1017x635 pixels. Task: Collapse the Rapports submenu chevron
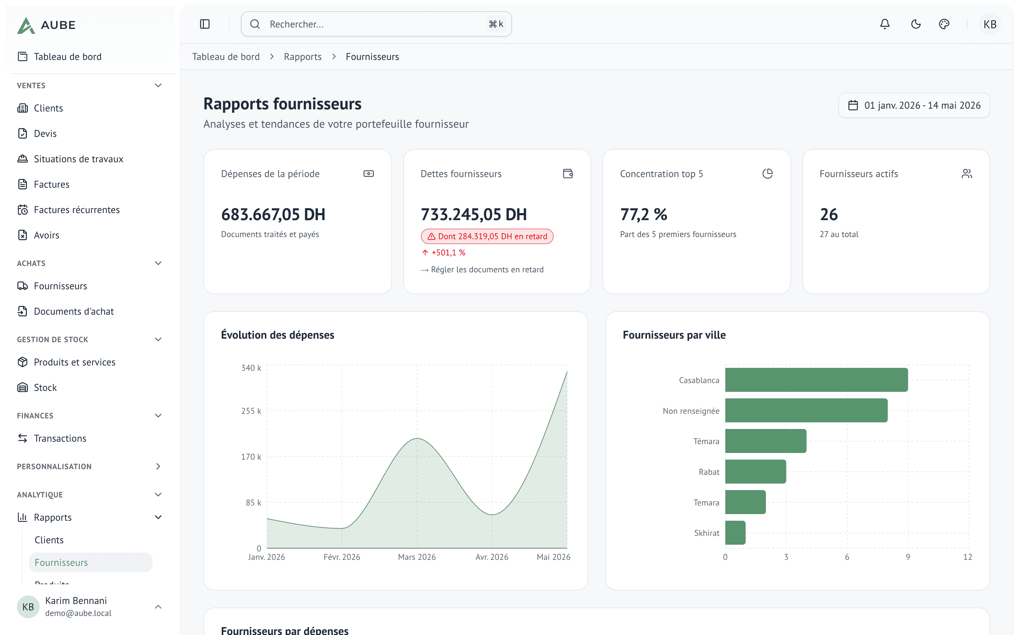point(158,517)
